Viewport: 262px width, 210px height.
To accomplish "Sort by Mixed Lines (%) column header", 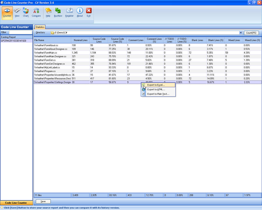I will tap(253, 40).
